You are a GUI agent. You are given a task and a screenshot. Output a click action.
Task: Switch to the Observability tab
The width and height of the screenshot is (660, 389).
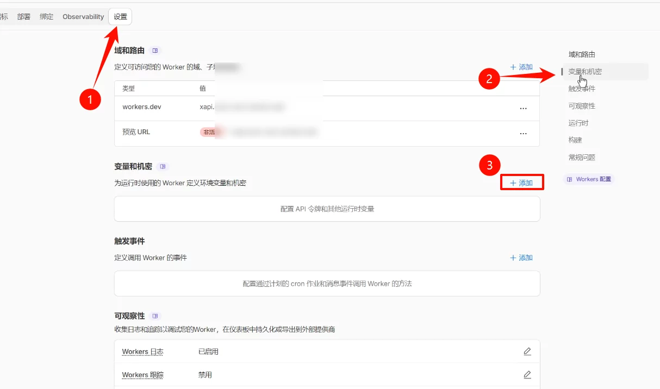83,17
